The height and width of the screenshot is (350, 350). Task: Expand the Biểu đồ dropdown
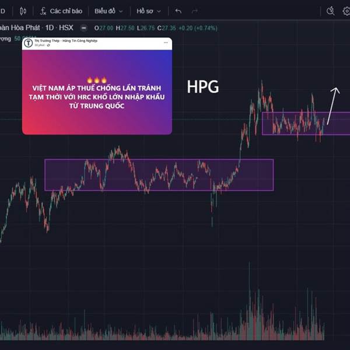(108, 11)
